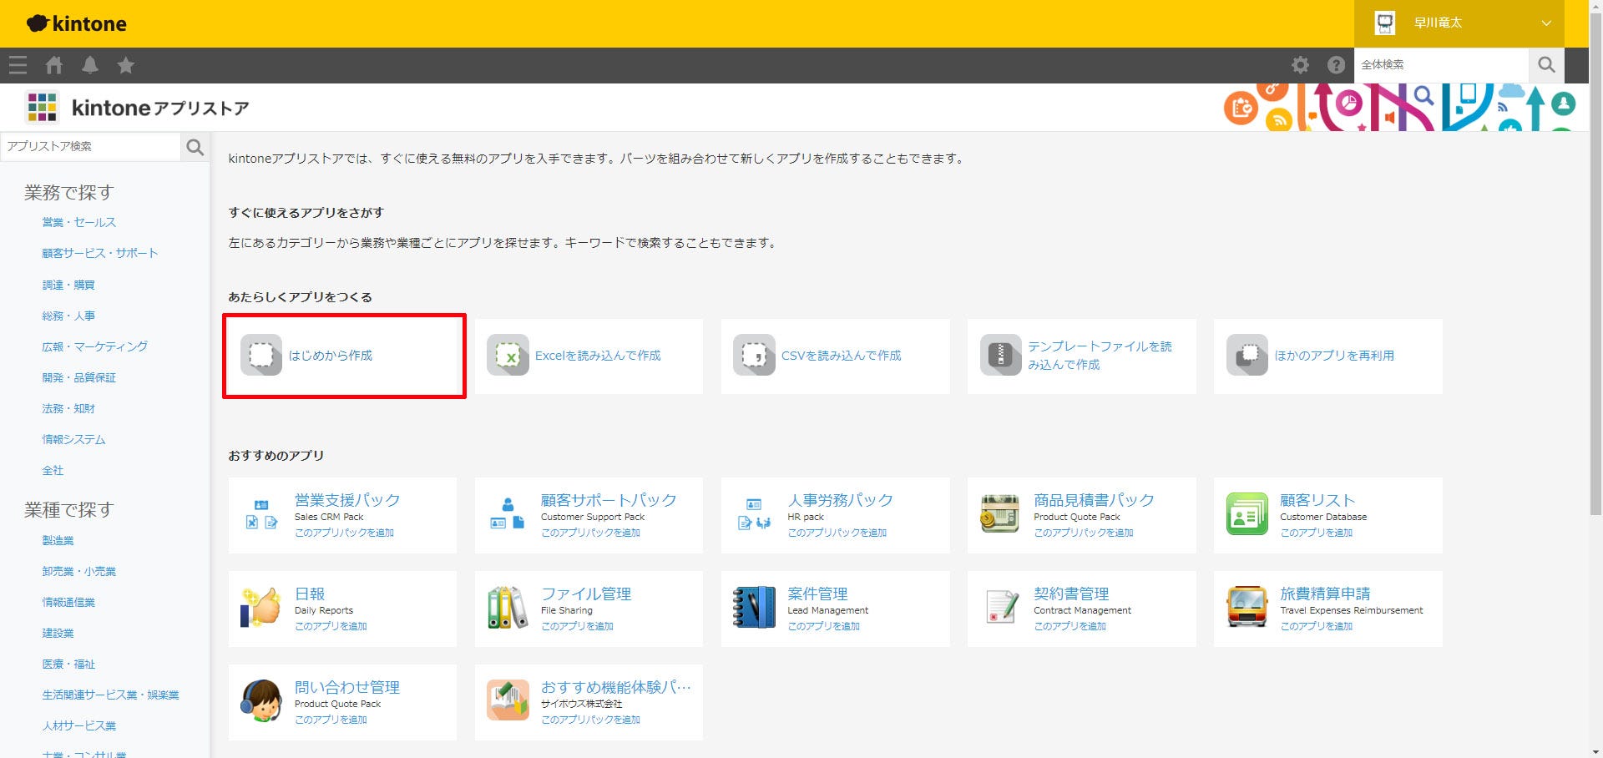
Task: Expand the 早川竜太 user dropdown arrow
Action: pyautogui.click(x=1546, y=23)
